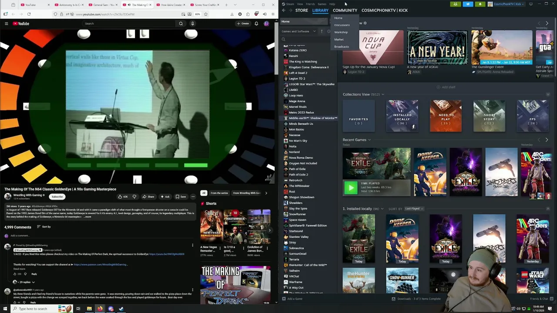Start YouTube voice search microphone
Image resolution: width=557 pixels, height=313 pixels.
tap(192, 23)
